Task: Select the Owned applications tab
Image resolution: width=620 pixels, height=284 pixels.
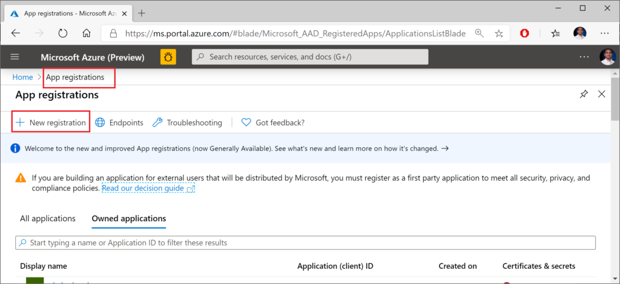Action: point(129,219)
